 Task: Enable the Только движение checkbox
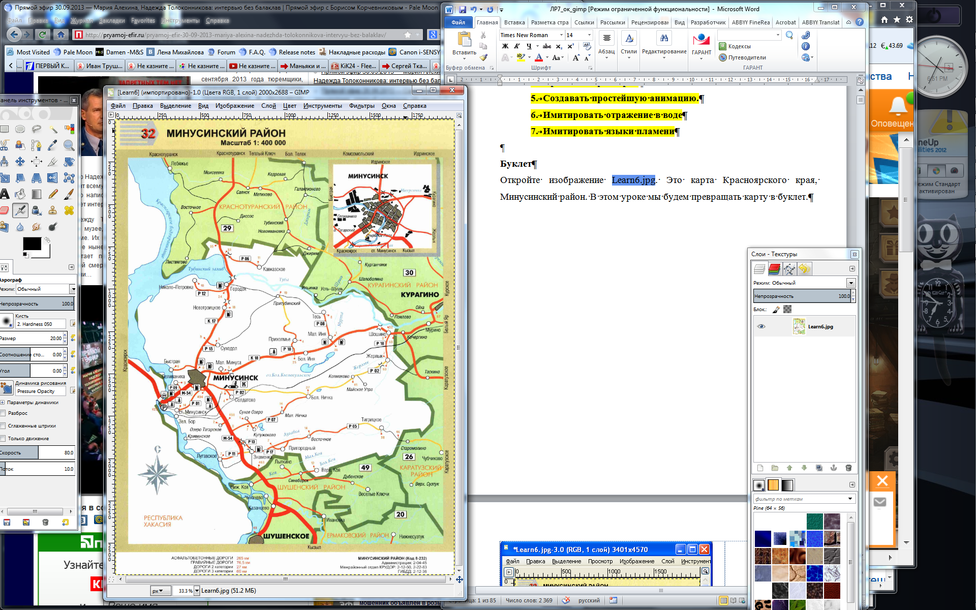click(x=3, y=439)
